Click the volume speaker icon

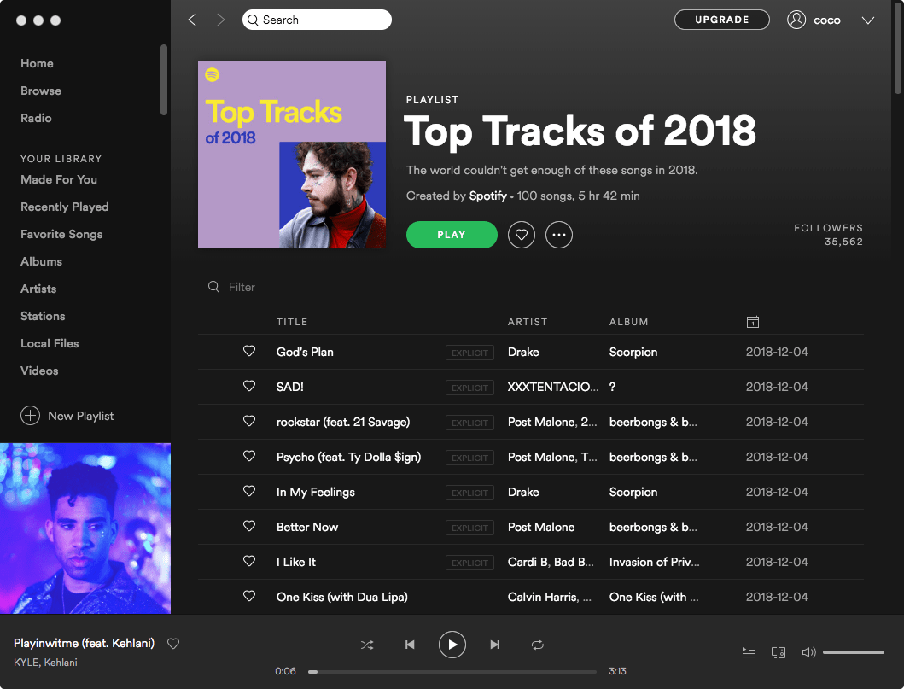coord(808,652)
